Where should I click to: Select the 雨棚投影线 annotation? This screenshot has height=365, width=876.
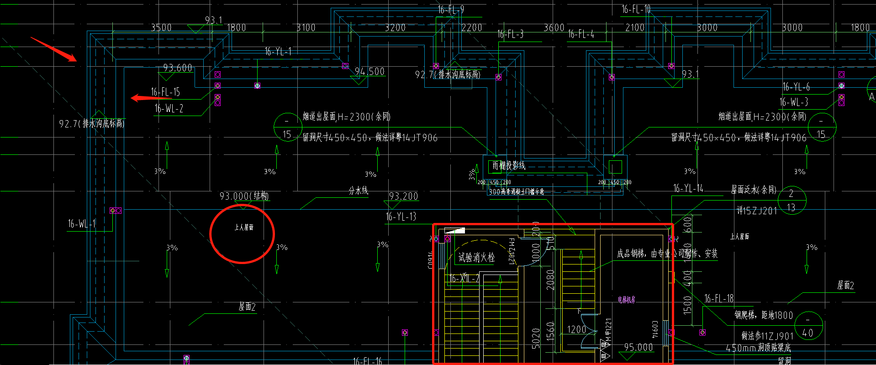(x=509, y=165)
